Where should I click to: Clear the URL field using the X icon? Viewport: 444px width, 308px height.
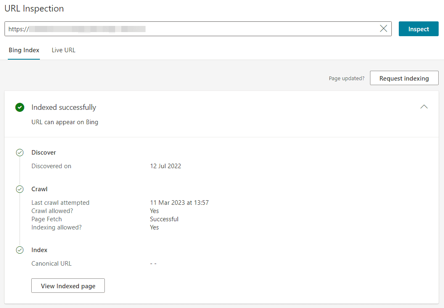point(384,28)
